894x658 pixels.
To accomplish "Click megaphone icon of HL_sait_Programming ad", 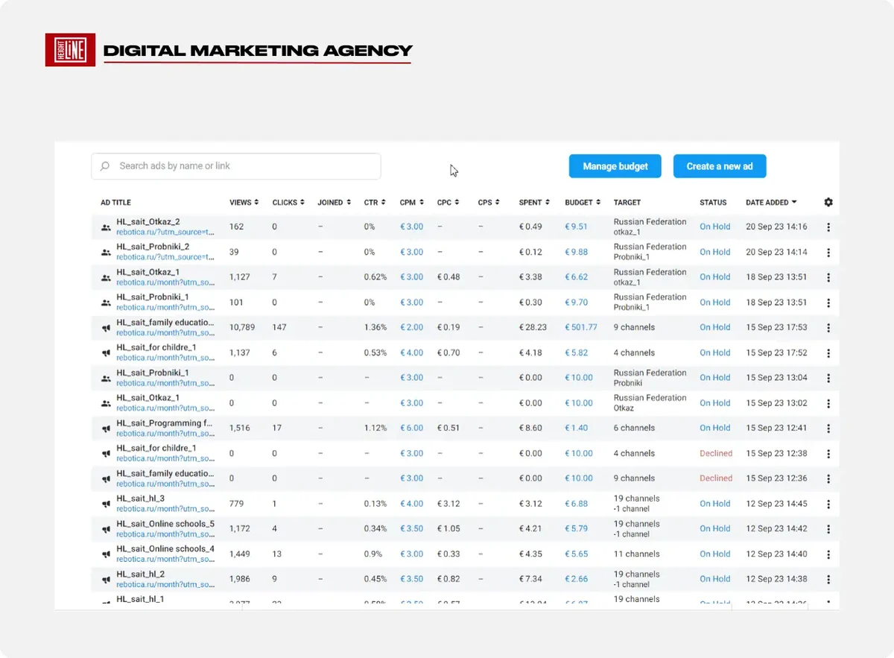I will pyautogui.click(x=107, y=428).
